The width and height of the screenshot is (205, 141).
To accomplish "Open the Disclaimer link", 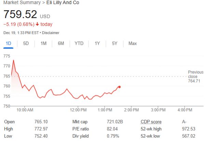I will [x=51, y=33].
